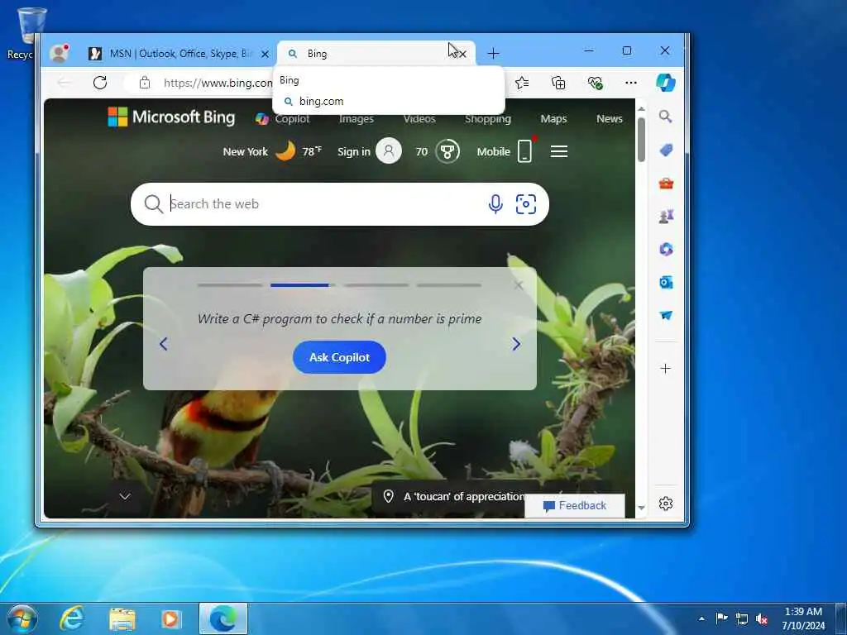
Task: Click scrollbar down arrow
Action: 641,508
